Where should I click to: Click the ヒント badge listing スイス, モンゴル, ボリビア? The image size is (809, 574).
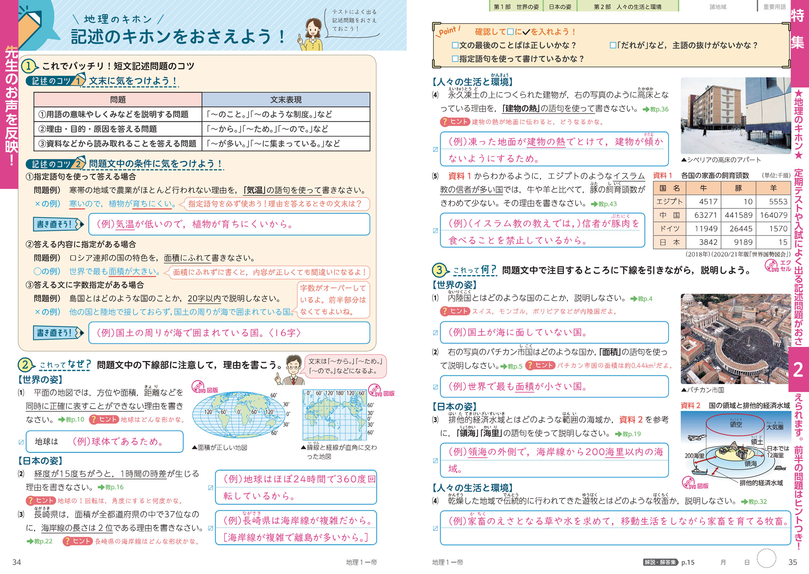[455, 311]
